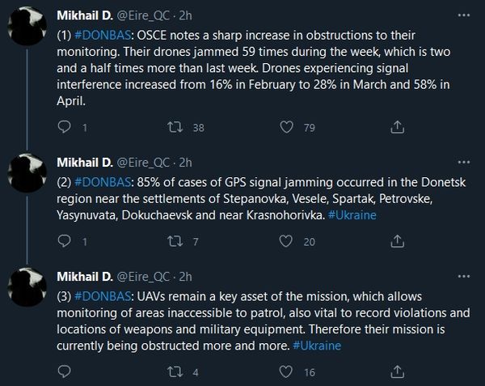Reply to the second tweet about GPS jamming
Screen dimensions: 485x386
(x=65, y=241)
